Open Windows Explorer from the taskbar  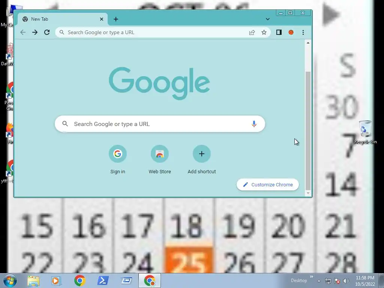33,280
